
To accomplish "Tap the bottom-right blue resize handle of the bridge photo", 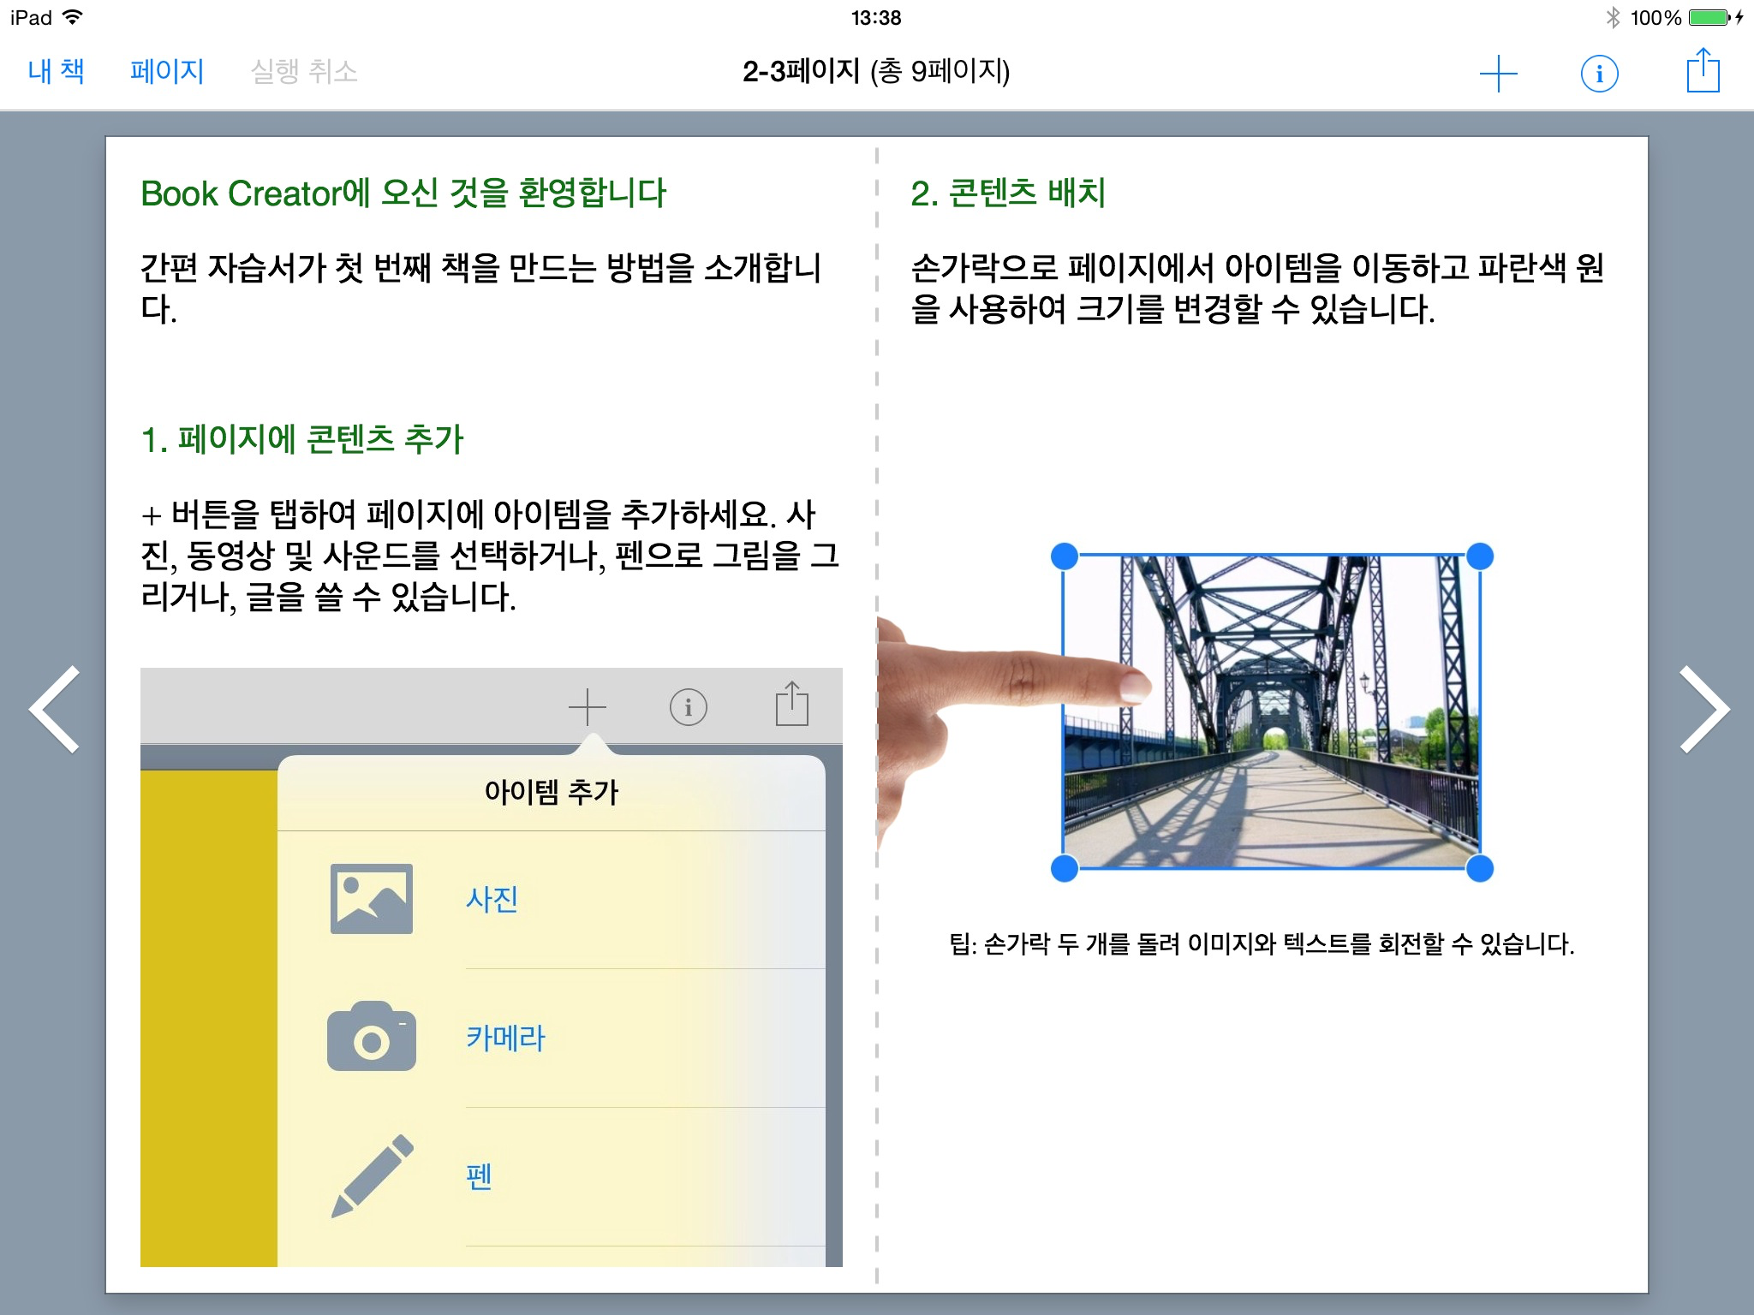I will (x=1480, y=869).
